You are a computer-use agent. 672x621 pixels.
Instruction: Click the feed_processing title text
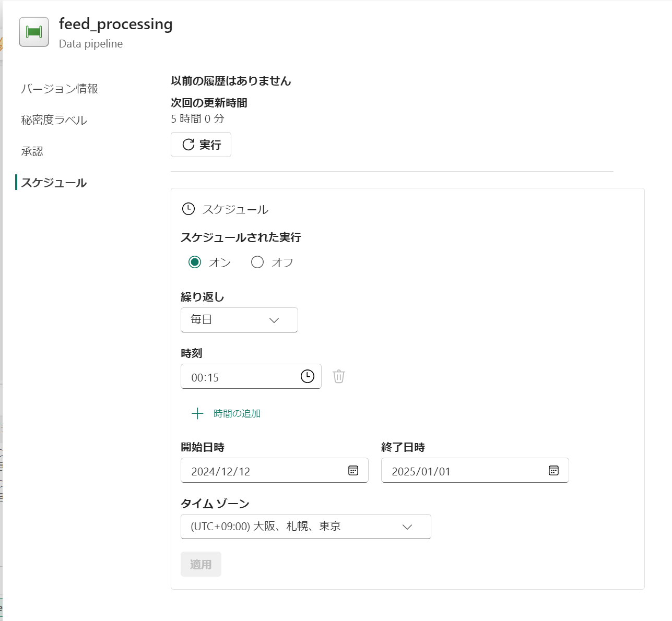[116, 25]
